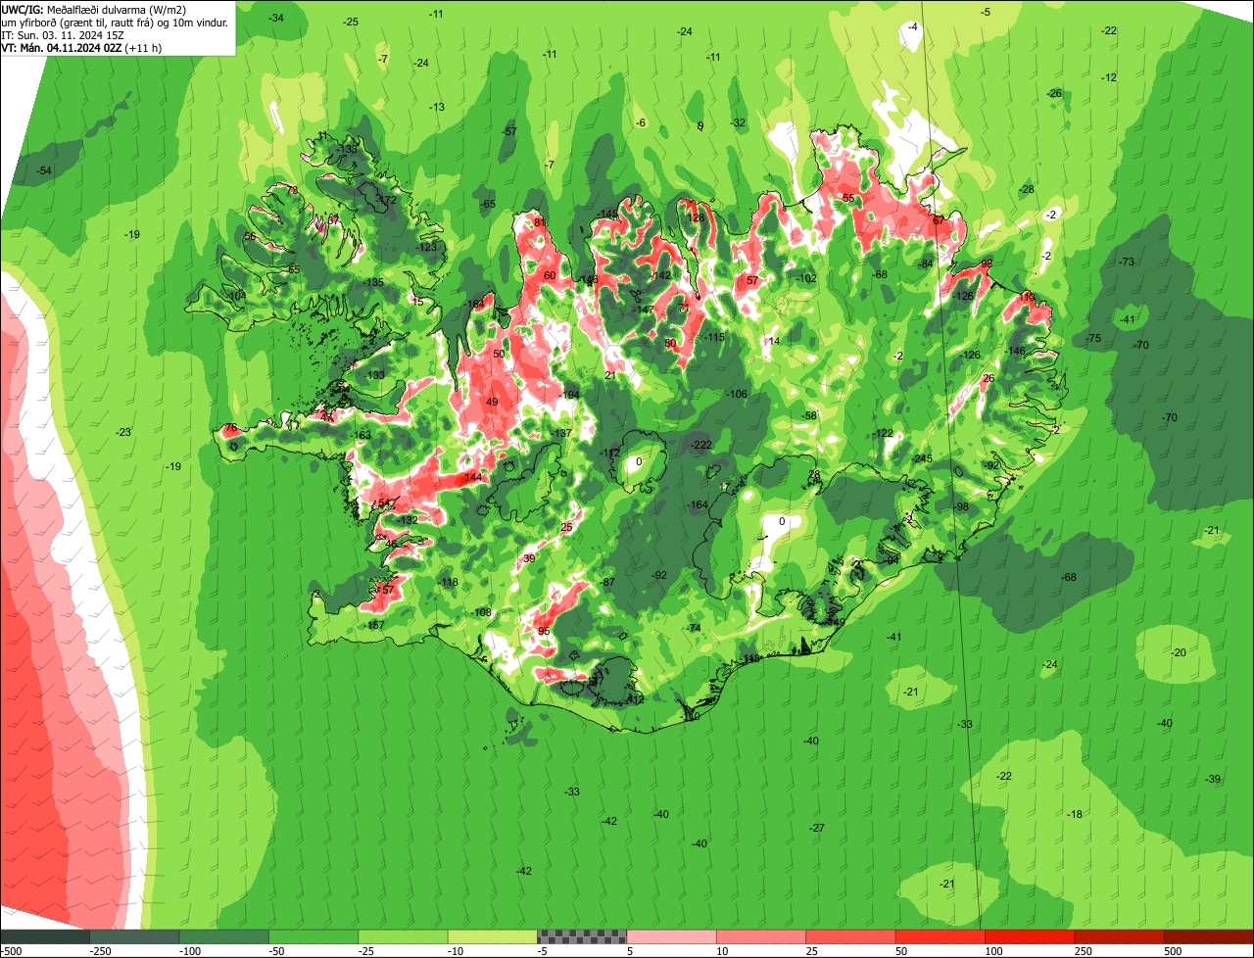Viewport: 1254px width, 958px height.
Task: Click the ocean value '-34' at top
Action: pos(276,18)
